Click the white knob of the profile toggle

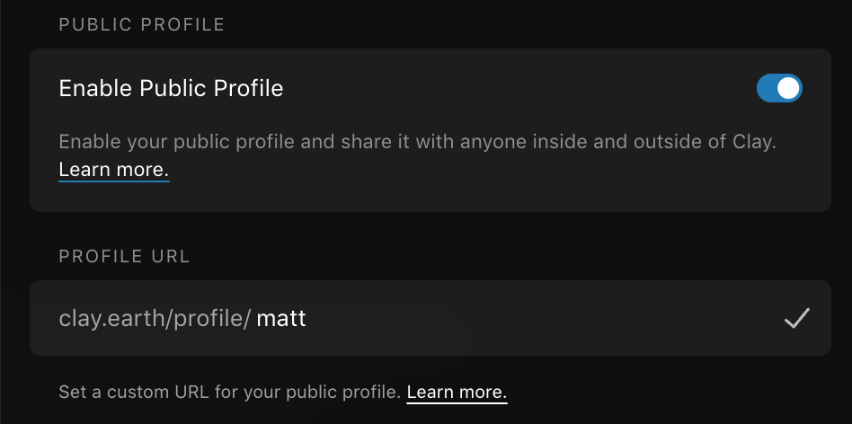[788, 88]
